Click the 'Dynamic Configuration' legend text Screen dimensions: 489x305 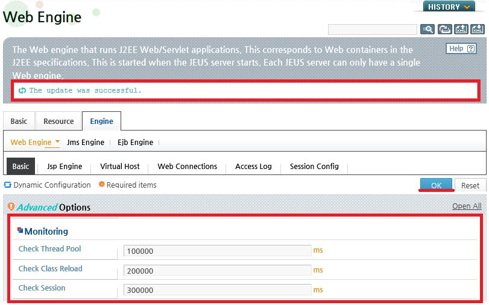click(x=52, y=185)
